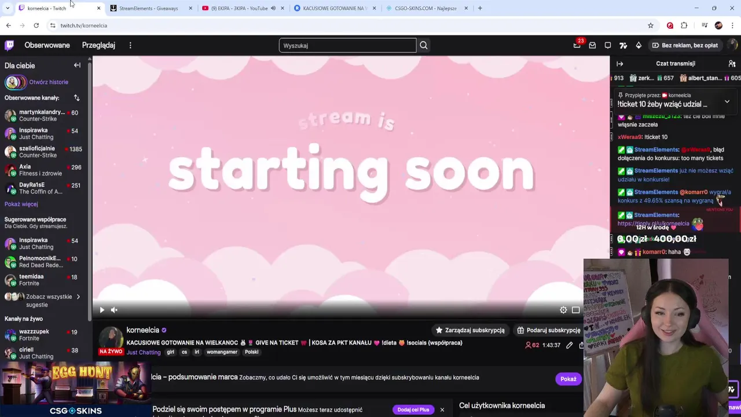Click the search magnifier button

[x=424, y=45]
